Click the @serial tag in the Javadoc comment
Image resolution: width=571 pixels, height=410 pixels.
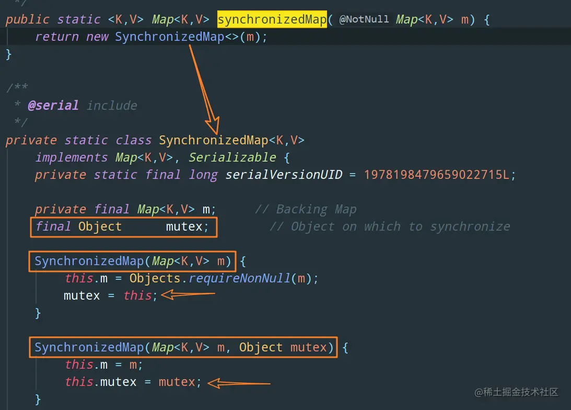tap(53, 106)
